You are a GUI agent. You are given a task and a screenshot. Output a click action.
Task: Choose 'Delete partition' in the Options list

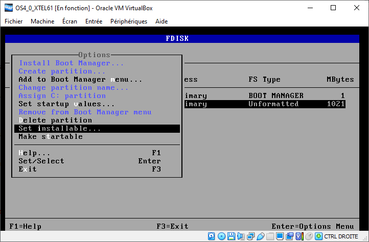[55, 120]
